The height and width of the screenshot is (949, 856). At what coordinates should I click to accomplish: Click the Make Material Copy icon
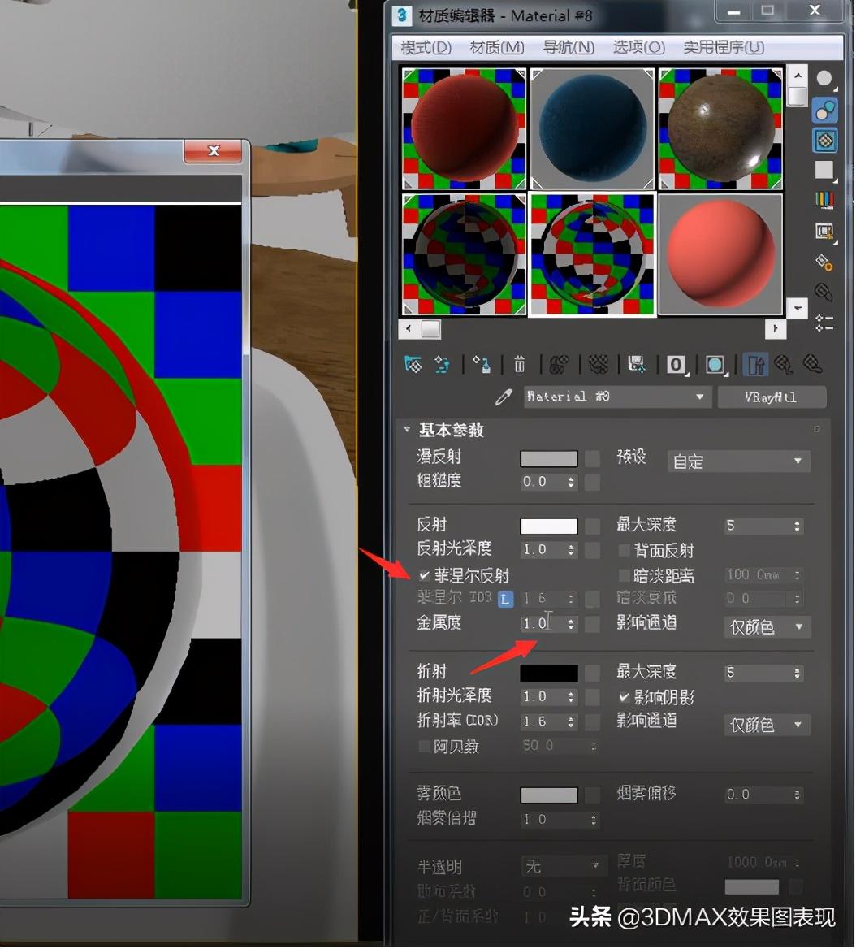(559, 364)
